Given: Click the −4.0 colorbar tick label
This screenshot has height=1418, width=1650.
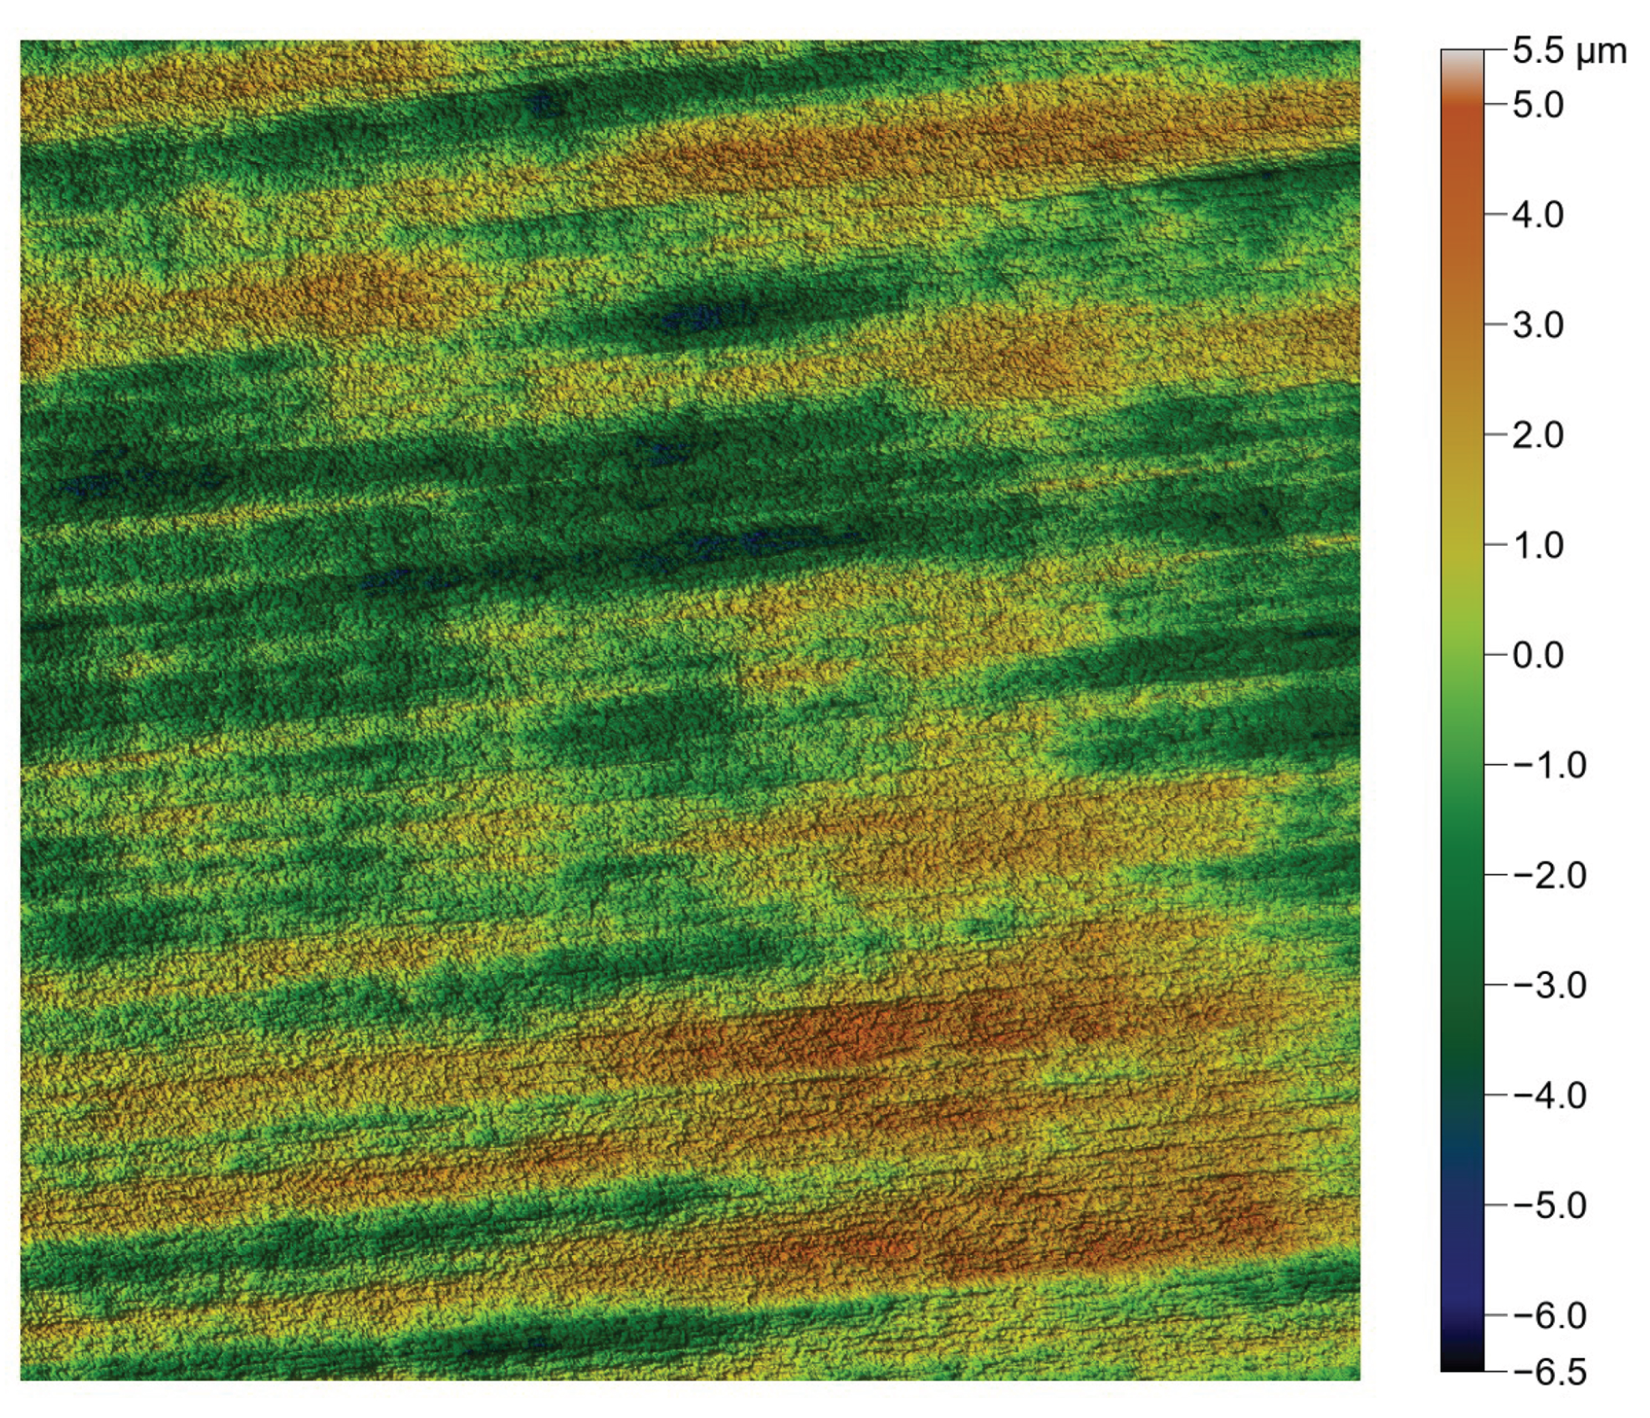Looking at the screenshot, I should coord(1549,1096).
